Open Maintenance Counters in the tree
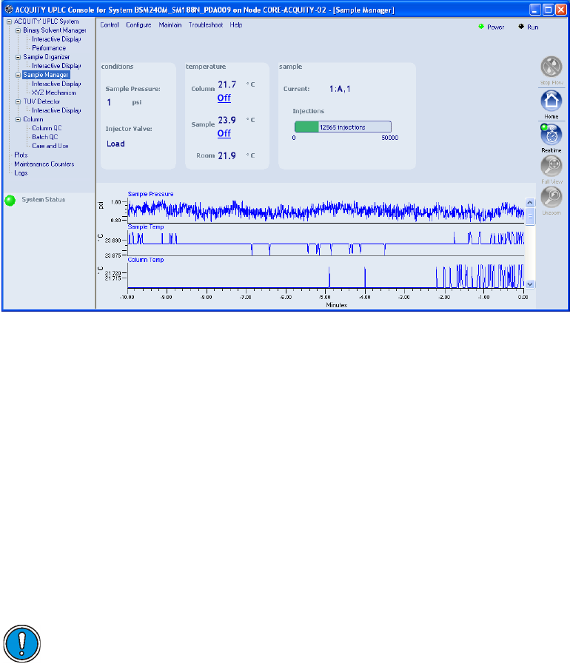The width and height of the screenshot is (570, 664). pyautogui.click(x=44, y=164)
